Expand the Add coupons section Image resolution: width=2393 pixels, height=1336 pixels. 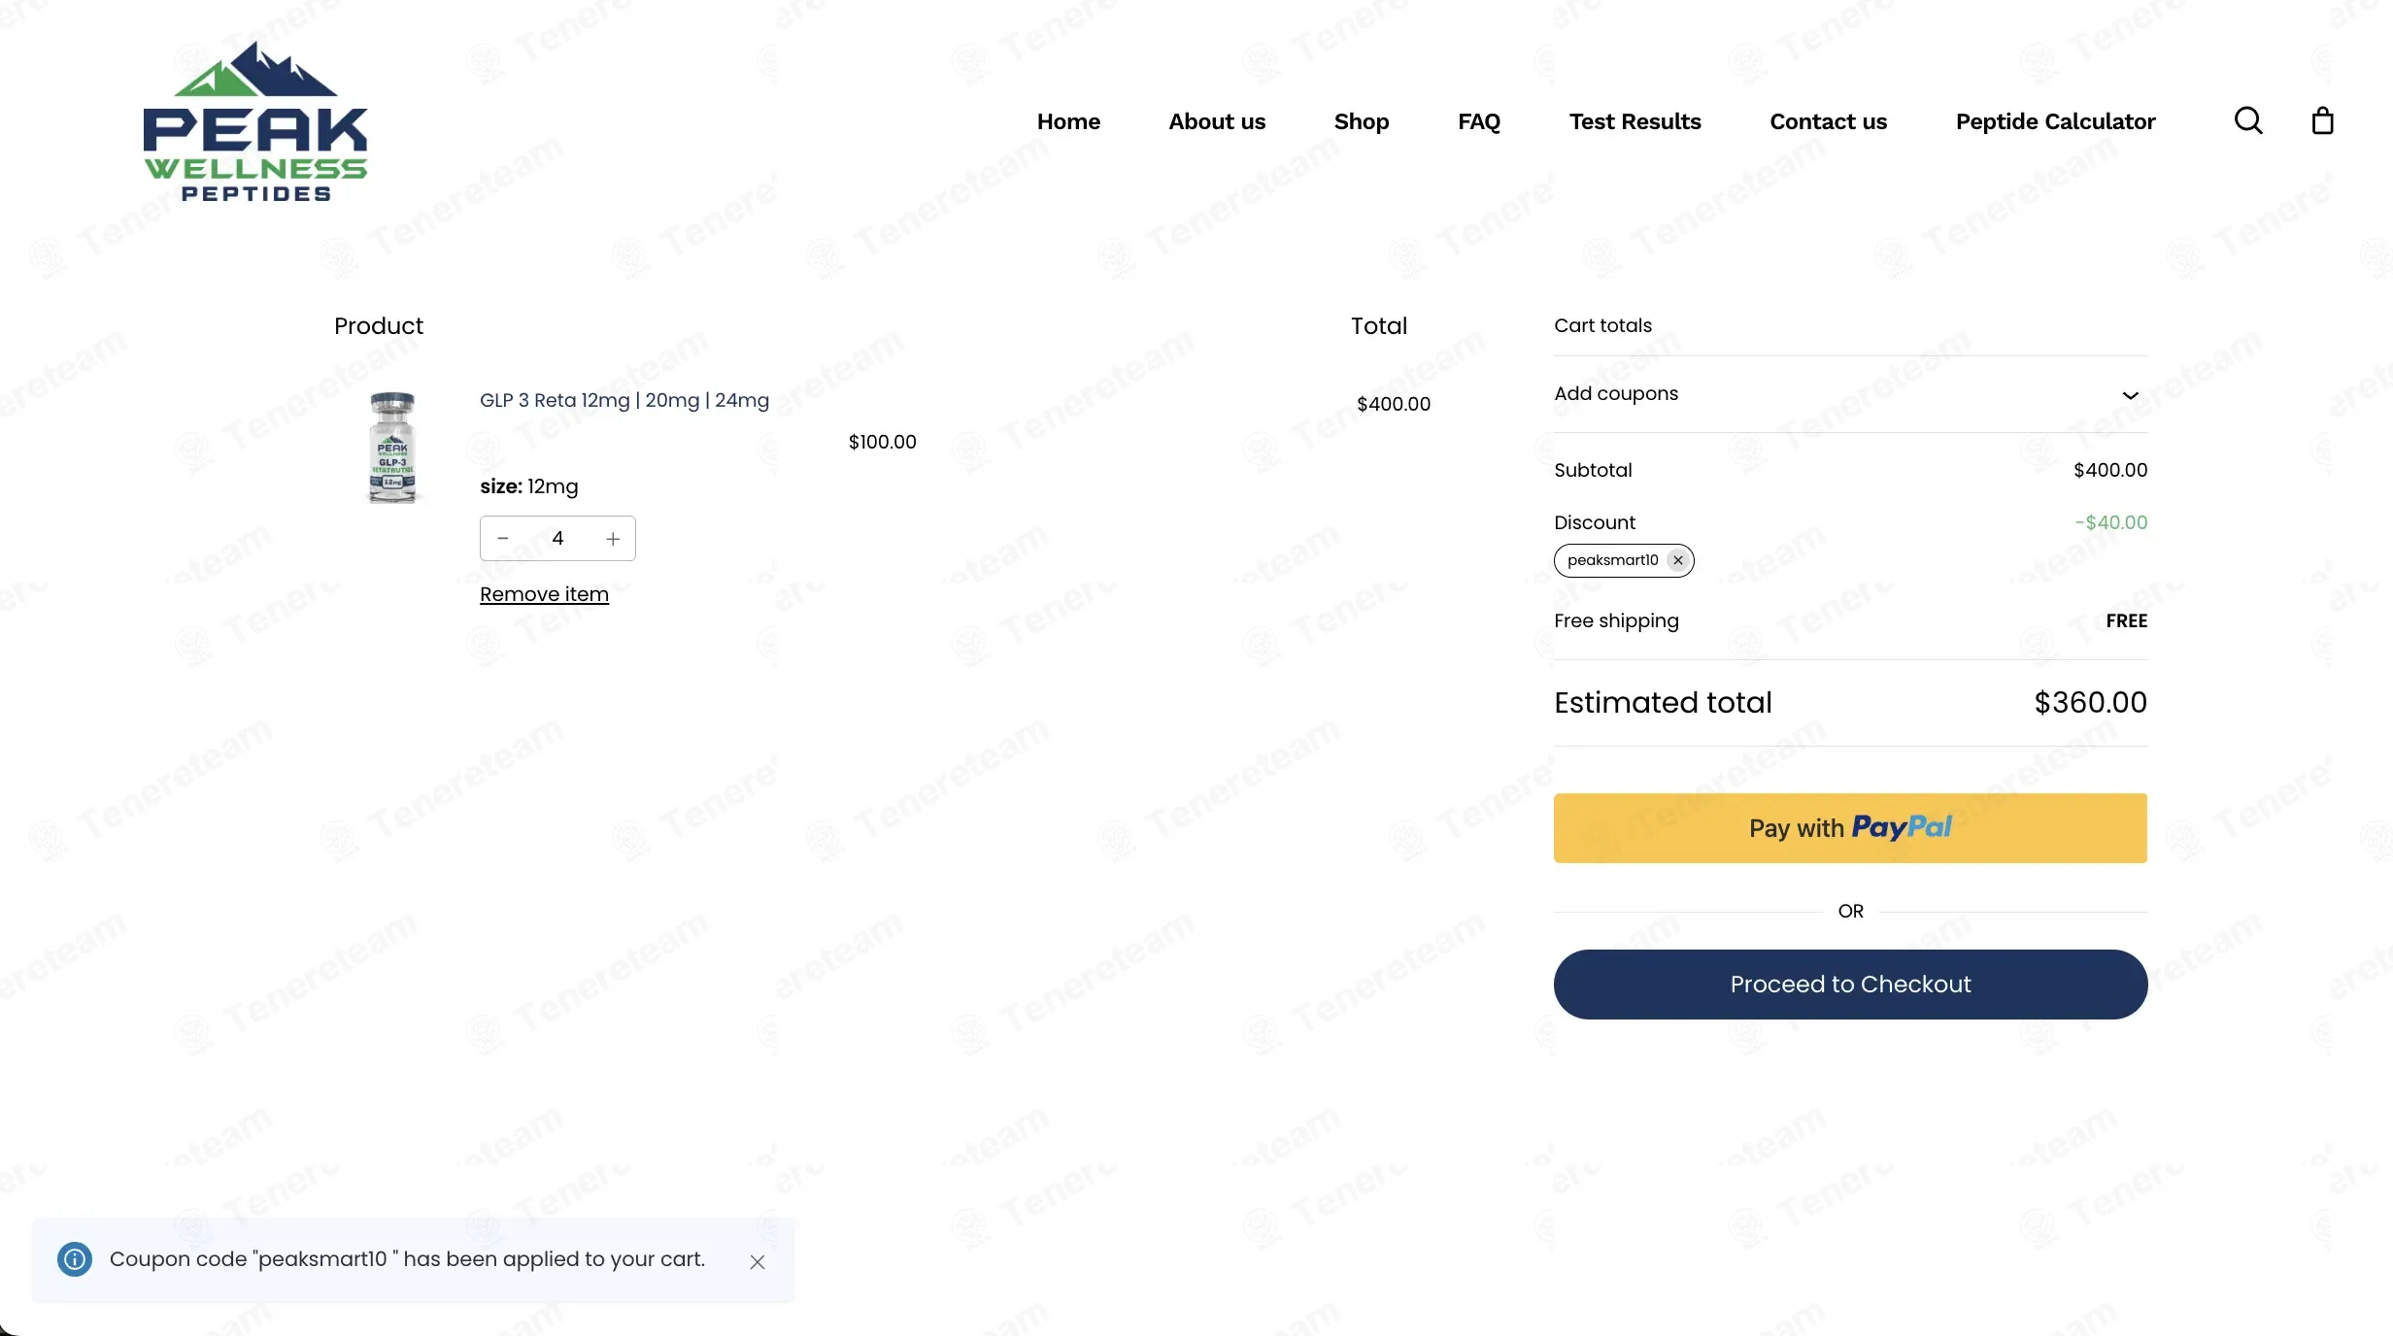coord(1850,394)
